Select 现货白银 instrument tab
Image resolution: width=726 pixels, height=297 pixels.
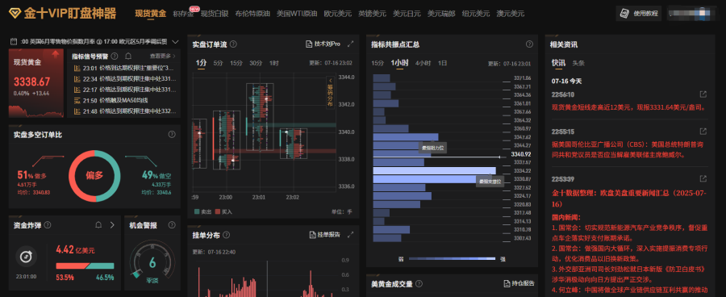215,14
